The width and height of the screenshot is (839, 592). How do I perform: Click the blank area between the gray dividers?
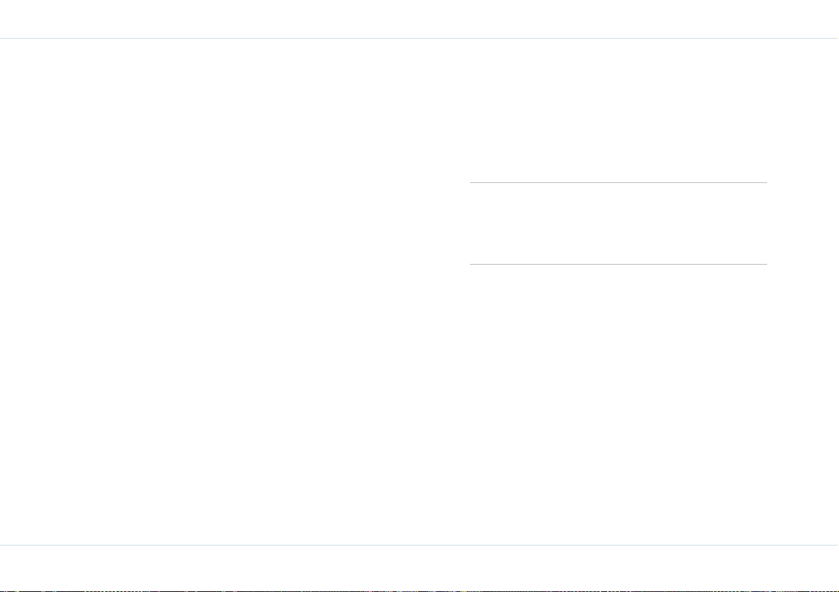pyautogui.click(x=618, y=224)
